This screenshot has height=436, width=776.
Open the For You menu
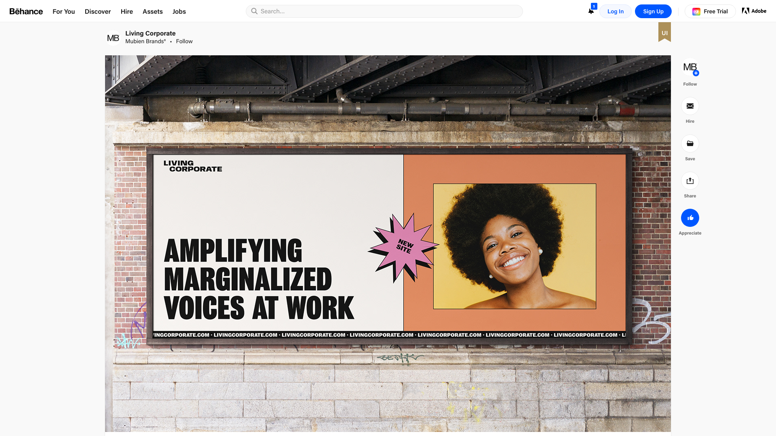pyautogui.click(x=63, y=11)
